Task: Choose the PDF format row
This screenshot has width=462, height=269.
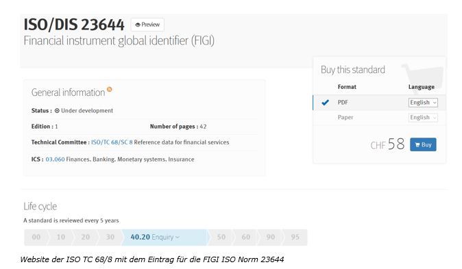Action: (x=379, y=103)
